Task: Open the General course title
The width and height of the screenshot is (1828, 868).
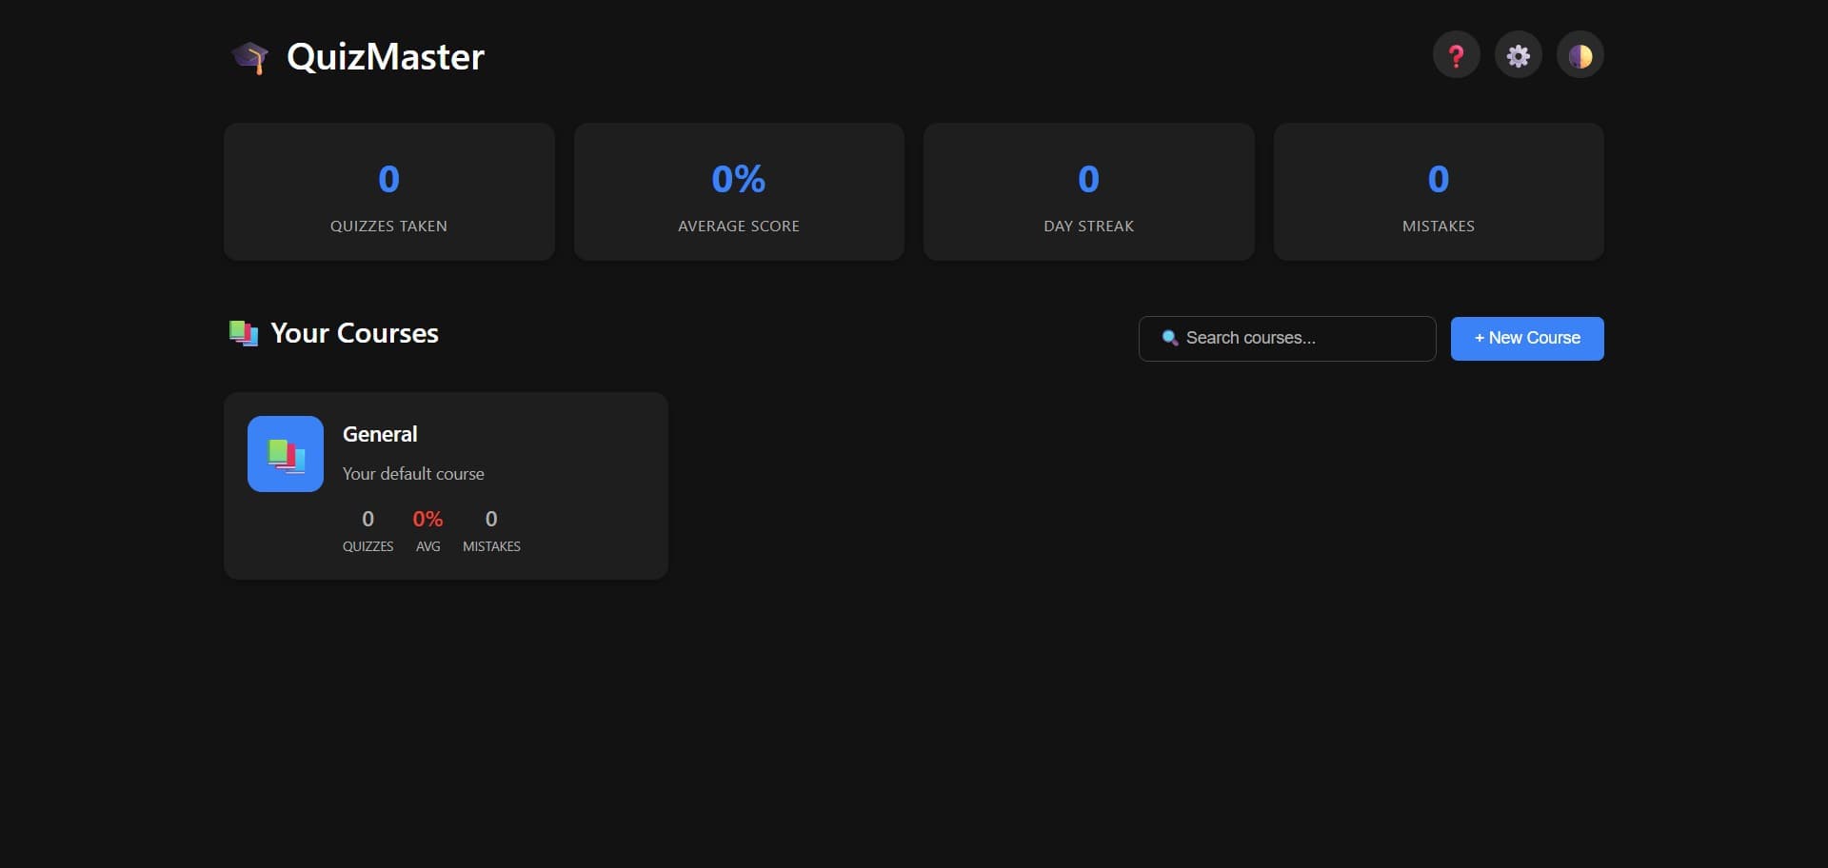Action: (380, 434)
